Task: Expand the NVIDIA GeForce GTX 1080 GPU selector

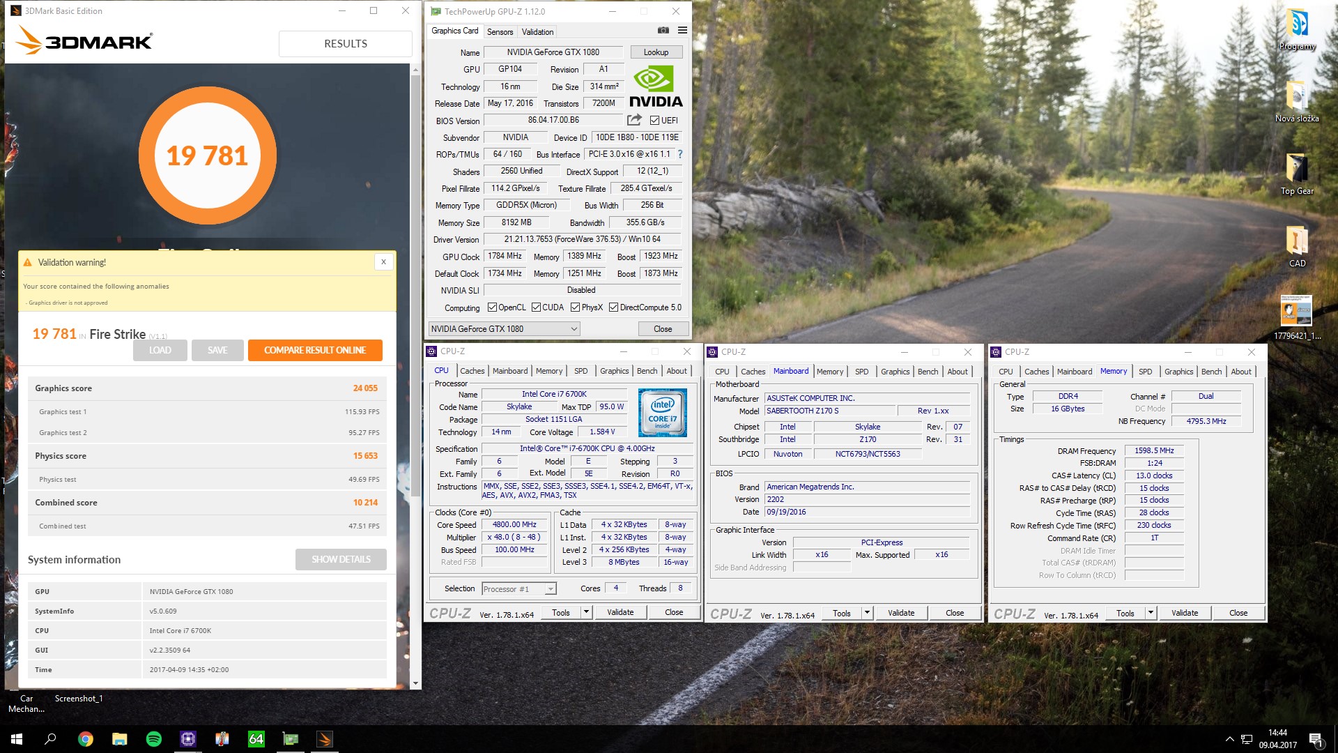Action: [x=504, y=329]
